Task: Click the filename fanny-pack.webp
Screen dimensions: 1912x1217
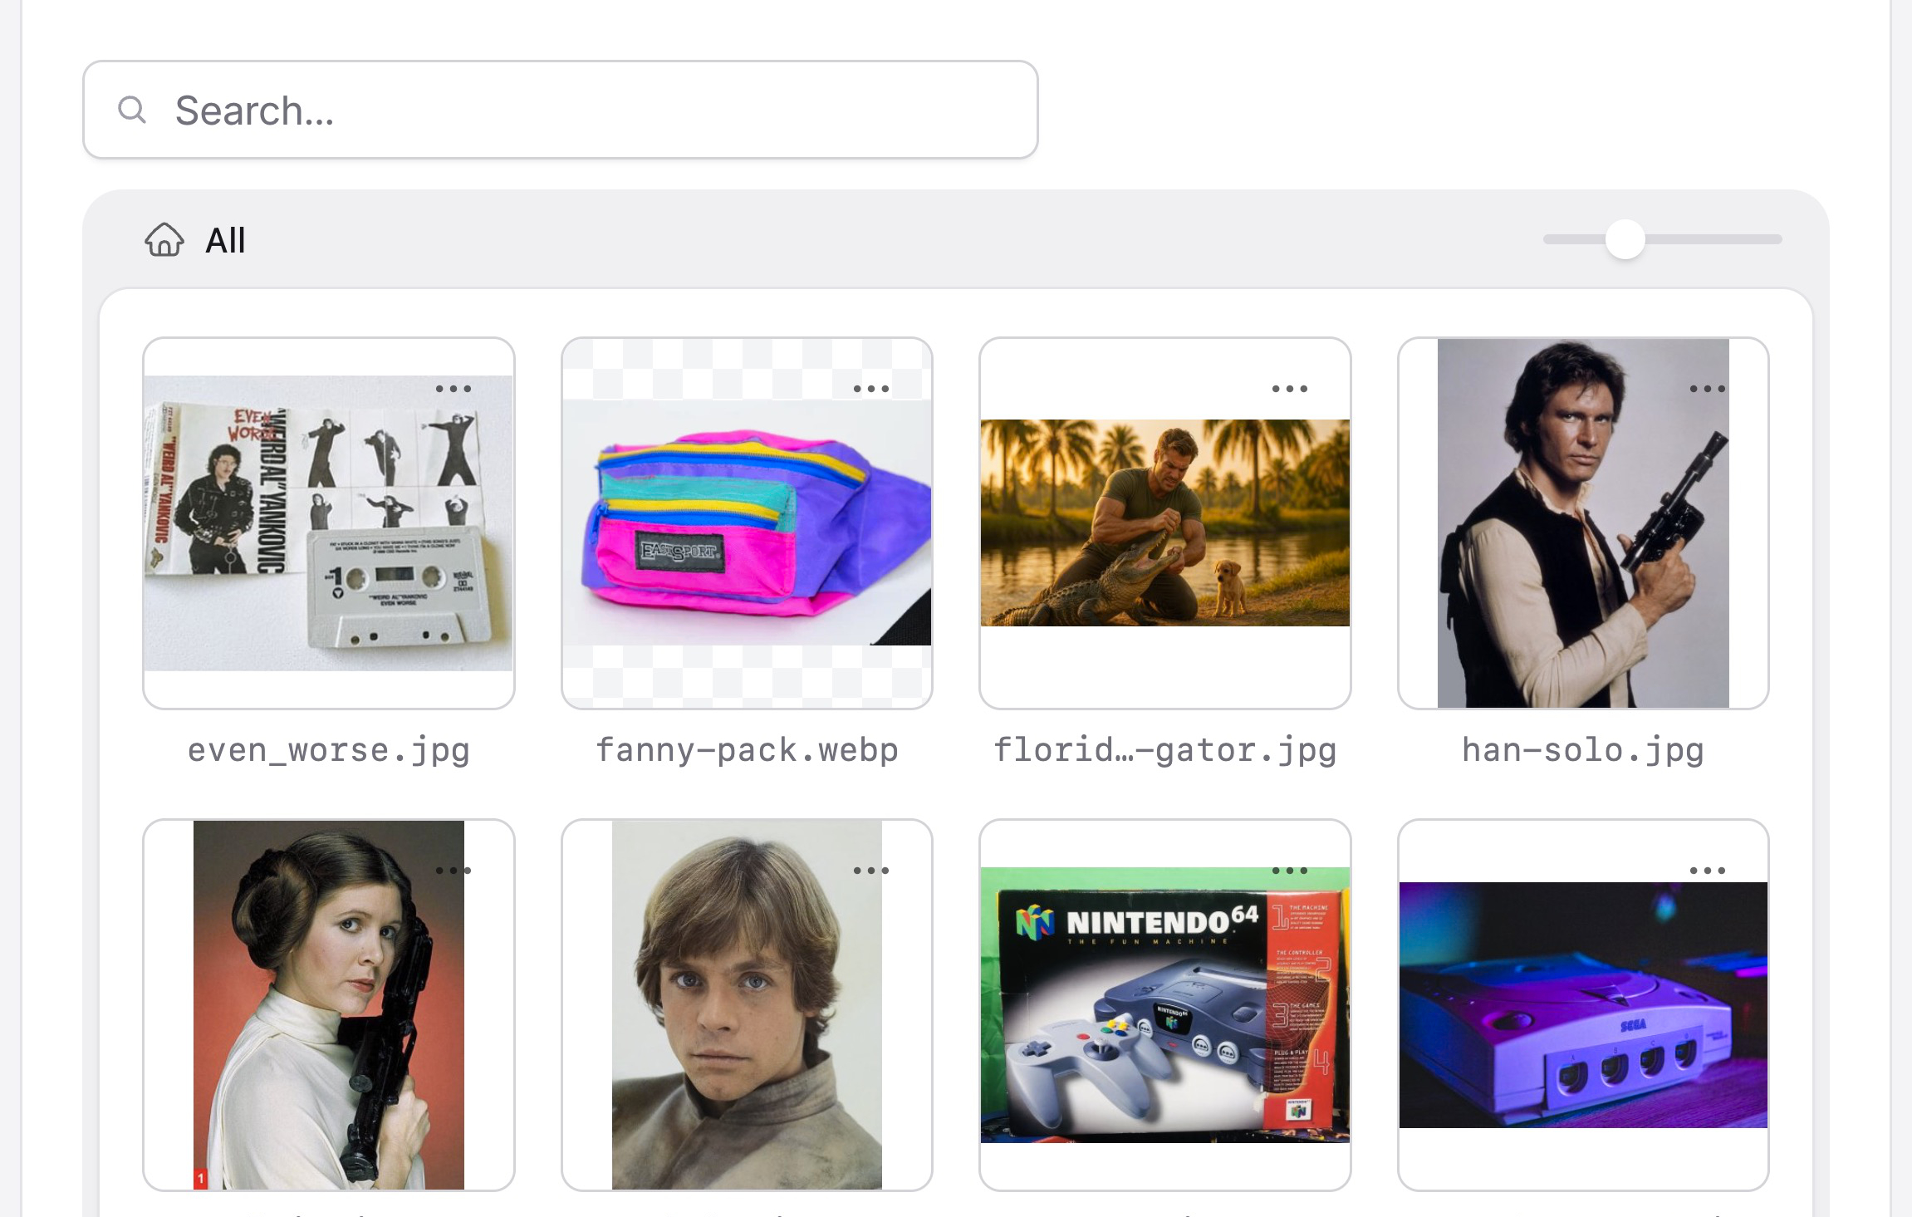Action: [x=746, y=749]
